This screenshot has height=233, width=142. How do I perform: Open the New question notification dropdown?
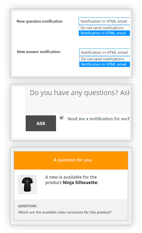coord(104,21)
